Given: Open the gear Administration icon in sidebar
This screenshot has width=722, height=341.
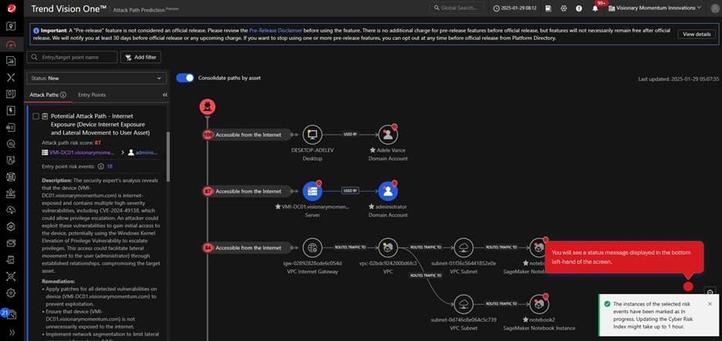Looking at the screenshot, I should coord(12,293).
